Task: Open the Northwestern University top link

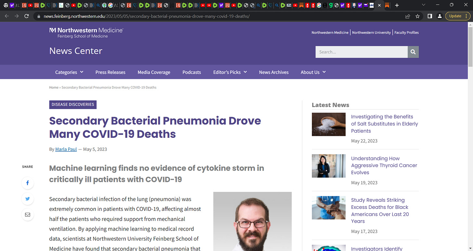Action: [x=371, y=32]
